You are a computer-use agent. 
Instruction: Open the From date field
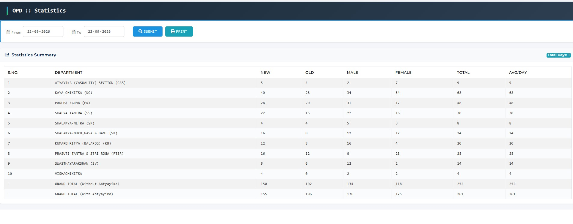pos(43,31)
